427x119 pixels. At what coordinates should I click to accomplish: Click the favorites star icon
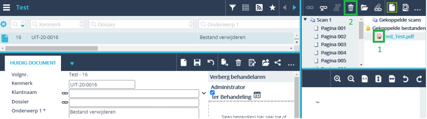click(x=272, y=8)
